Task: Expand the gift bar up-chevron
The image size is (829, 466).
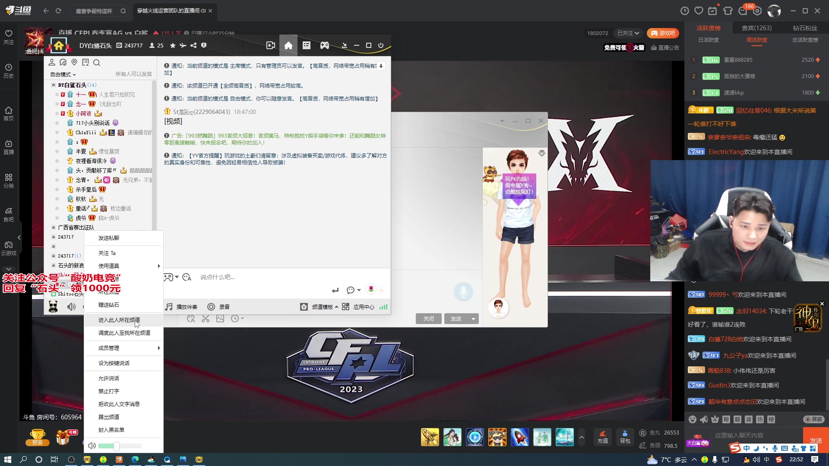Action: click(x=582, y=437)
